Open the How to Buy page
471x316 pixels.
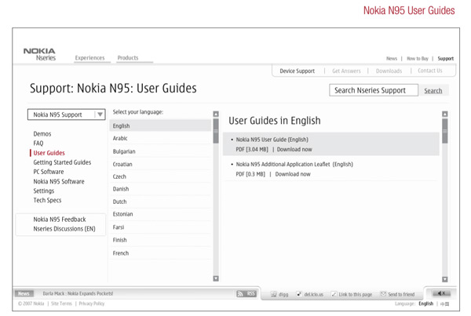click(x=418, y=59)
